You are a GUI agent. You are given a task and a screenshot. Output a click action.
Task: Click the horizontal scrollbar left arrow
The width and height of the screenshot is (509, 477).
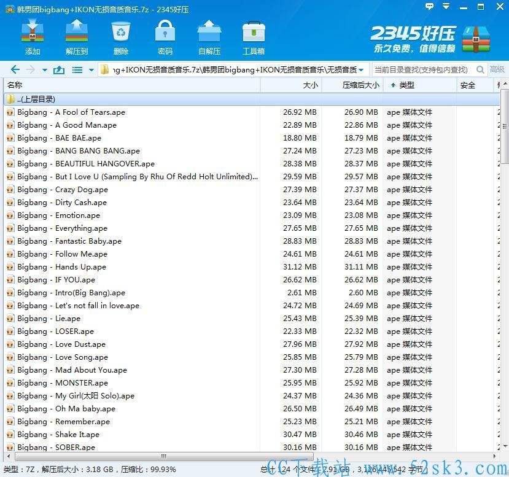point(9,456)
